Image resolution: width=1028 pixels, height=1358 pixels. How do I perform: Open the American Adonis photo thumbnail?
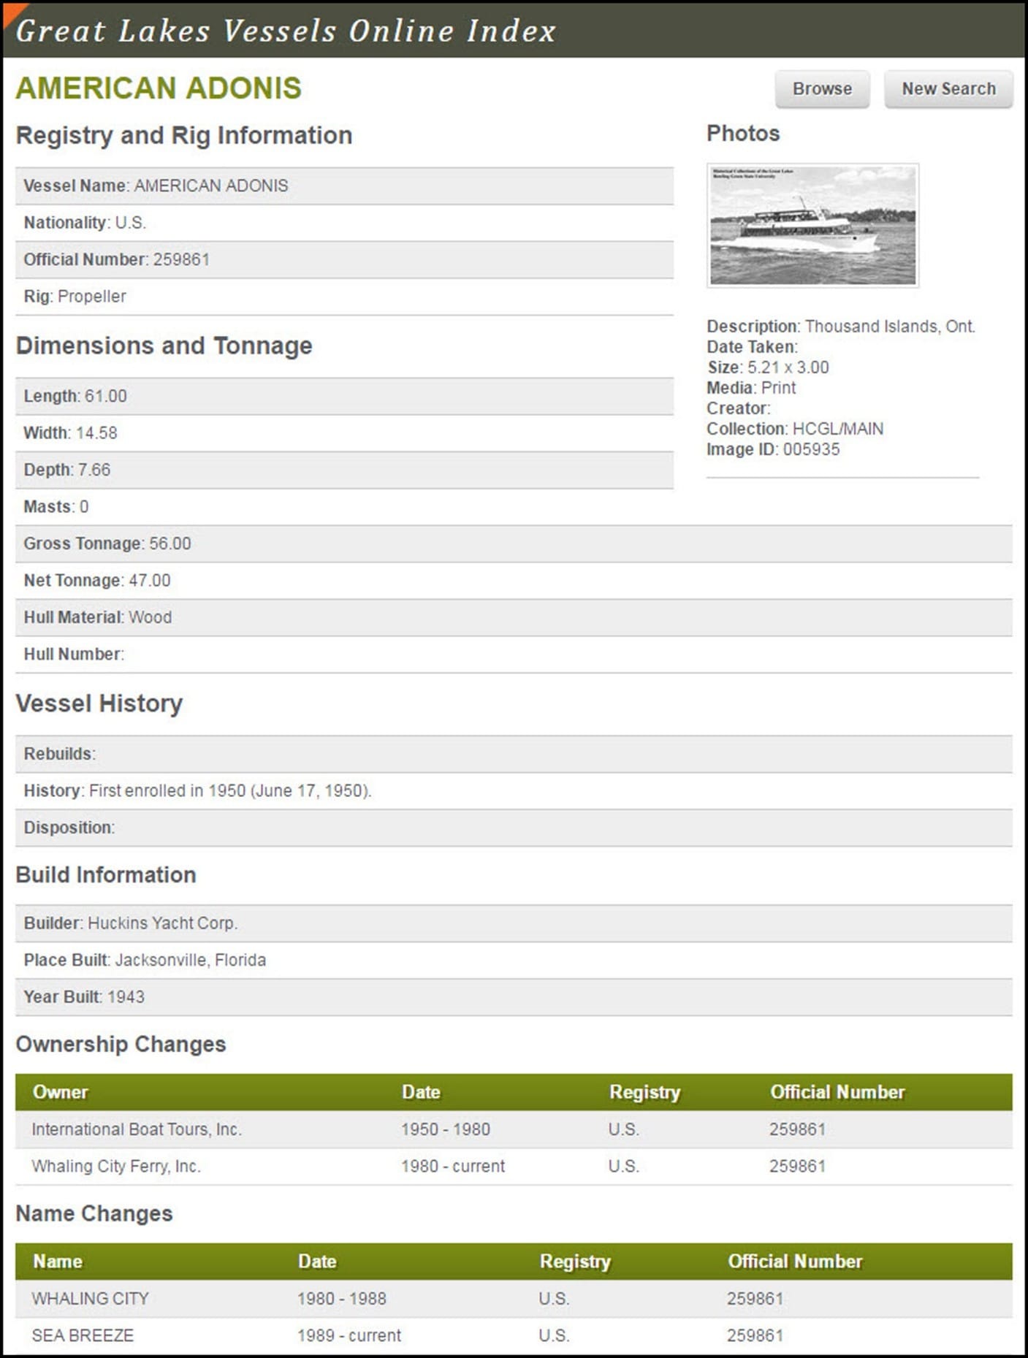click(x=812, y=225)
